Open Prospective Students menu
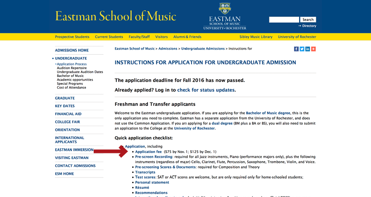The image size is (371, 197). coord(72,37)
